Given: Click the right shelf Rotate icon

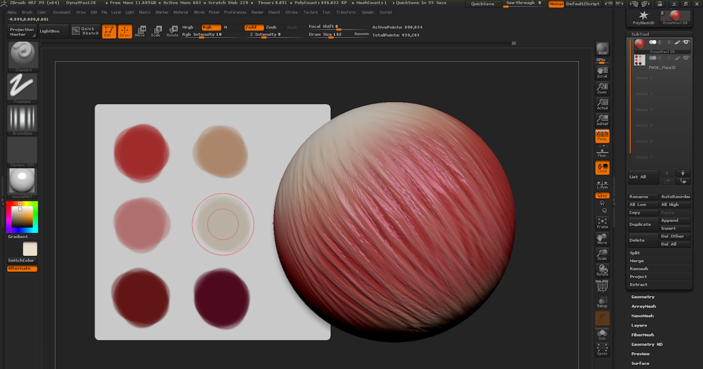Looking at the screenshot, I should [602, 270].
